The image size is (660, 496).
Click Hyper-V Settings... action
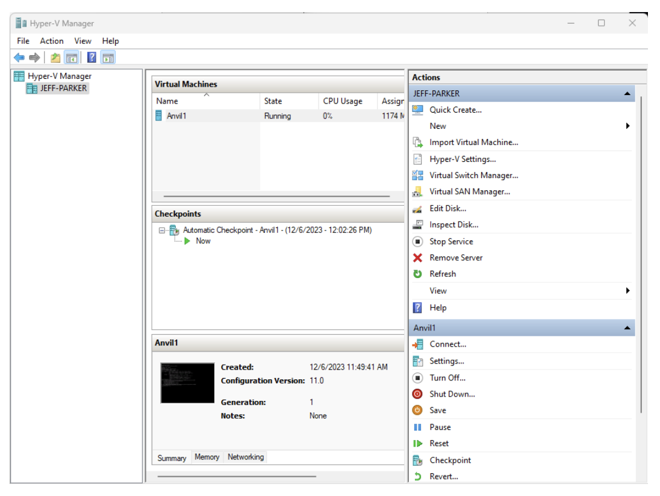pos(462,159)
